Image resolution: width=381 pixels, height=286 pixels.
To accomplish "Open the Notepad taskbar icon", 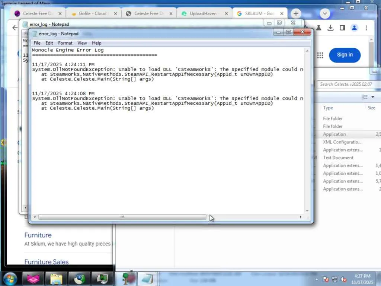I will [148, 279].
